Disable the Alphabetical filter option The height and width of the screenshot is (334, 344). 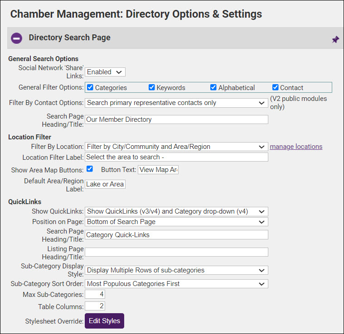coord(213,87)
